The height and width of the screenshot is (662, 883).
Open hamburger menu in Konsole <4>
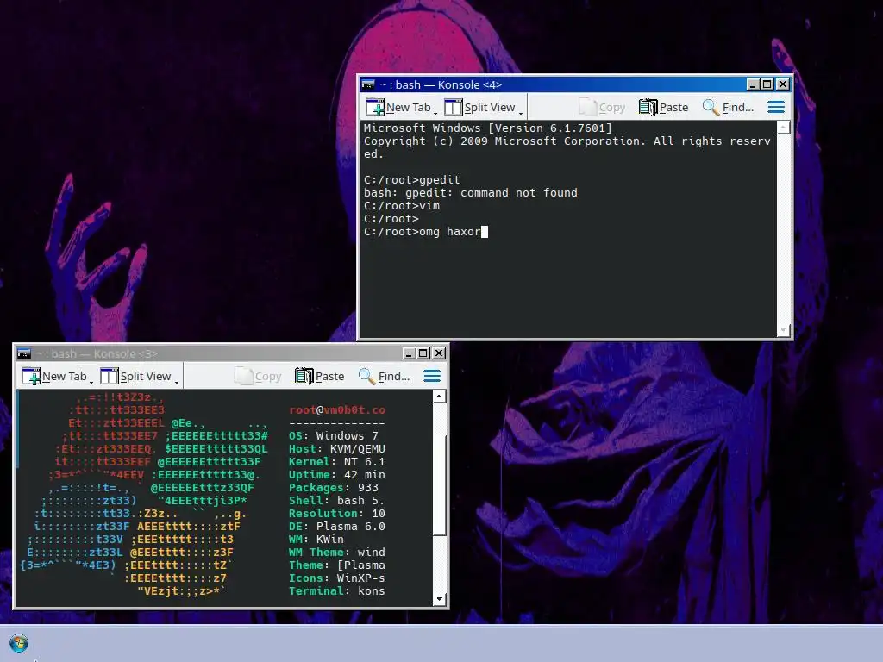coord(776,107)
